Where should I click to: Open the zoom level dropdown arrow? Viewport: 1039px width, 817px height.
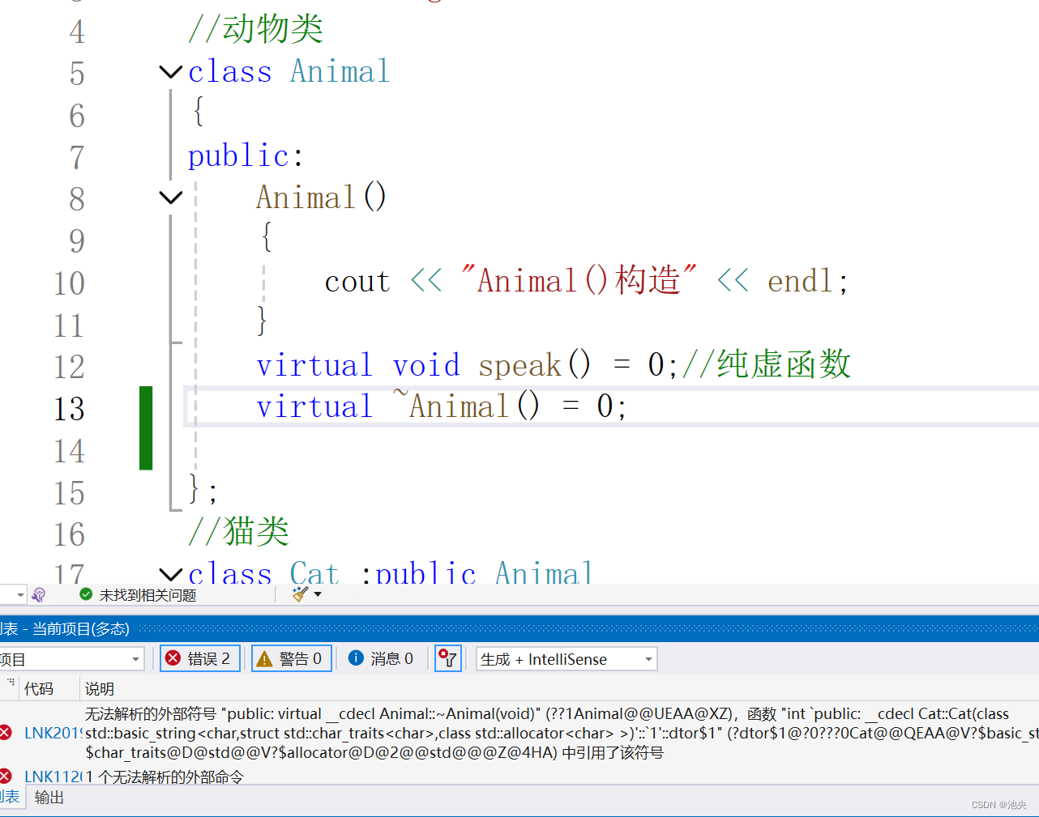[x=19, y=595]
